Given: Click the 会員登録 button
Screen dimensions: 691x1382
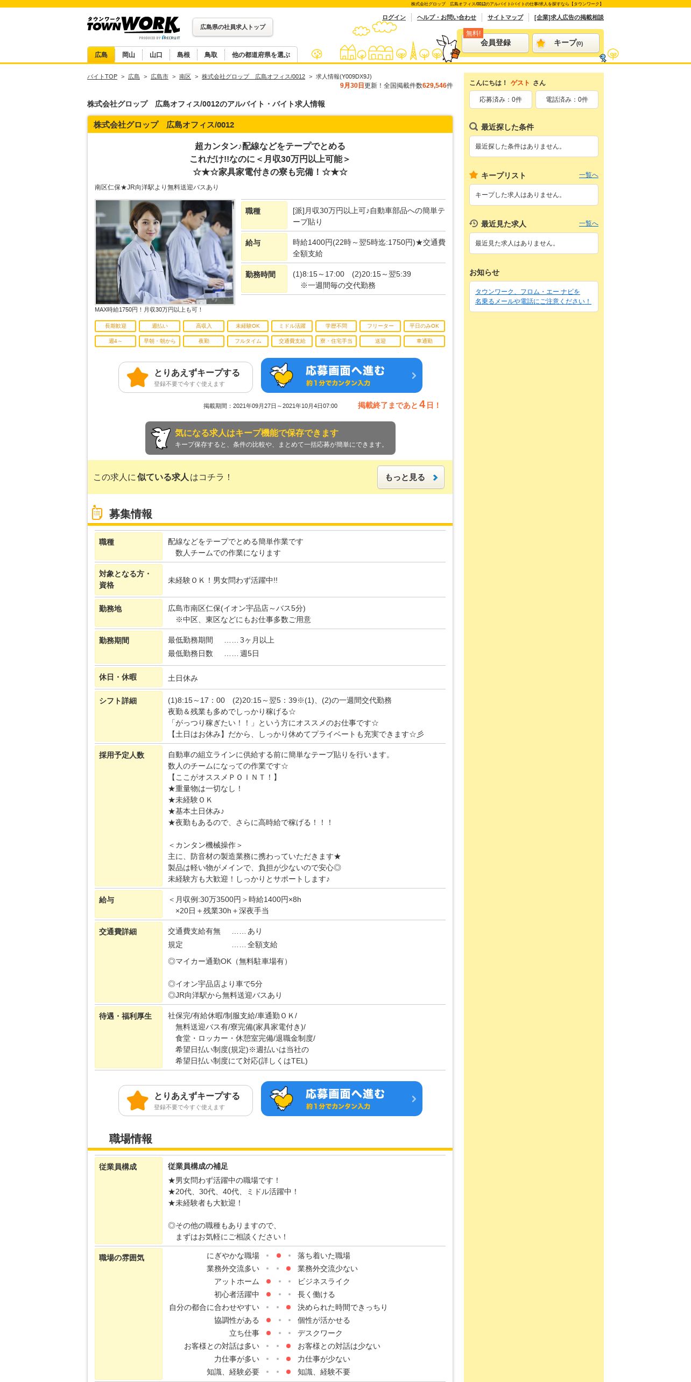Looking at the screenshot, I should tap(496, 43).
